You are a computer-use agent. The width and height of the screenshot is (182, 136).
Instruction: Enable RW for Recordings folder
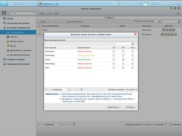[123, 64]
